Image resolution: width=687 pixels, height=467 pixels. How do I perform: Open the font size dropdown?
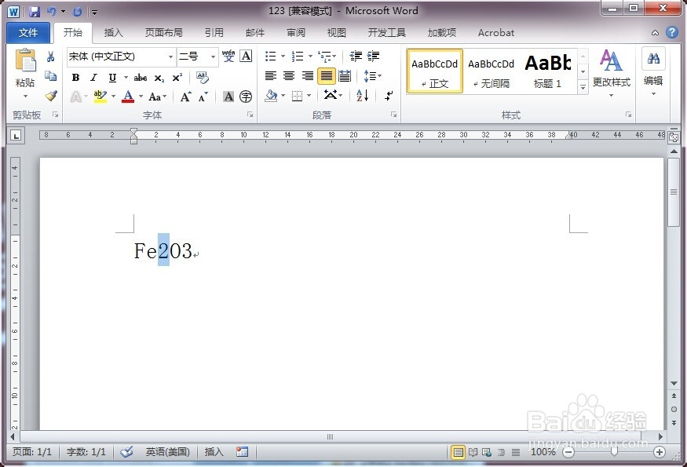tap(213, 57)
